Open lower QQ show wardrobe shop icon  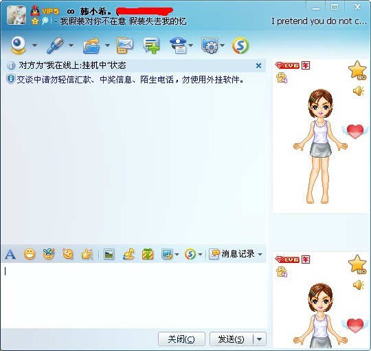(x=282, y=272)
